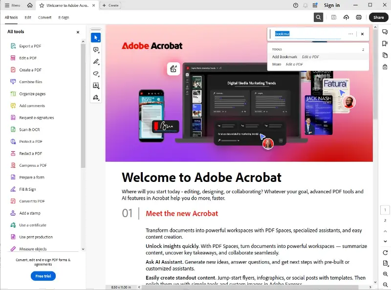The height and width of the screenshot is (290, 391).
Task: Select the arrow selection tool
Action: click(96, 38)
